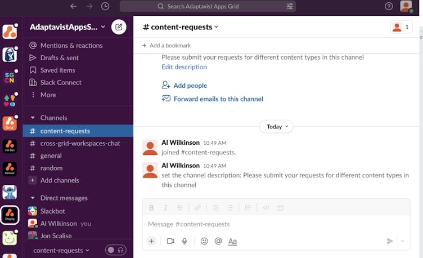Open the content-requests huddle dropdown at bottom
Viewport: 423px width, 258px height.
[x=61, y=251]
